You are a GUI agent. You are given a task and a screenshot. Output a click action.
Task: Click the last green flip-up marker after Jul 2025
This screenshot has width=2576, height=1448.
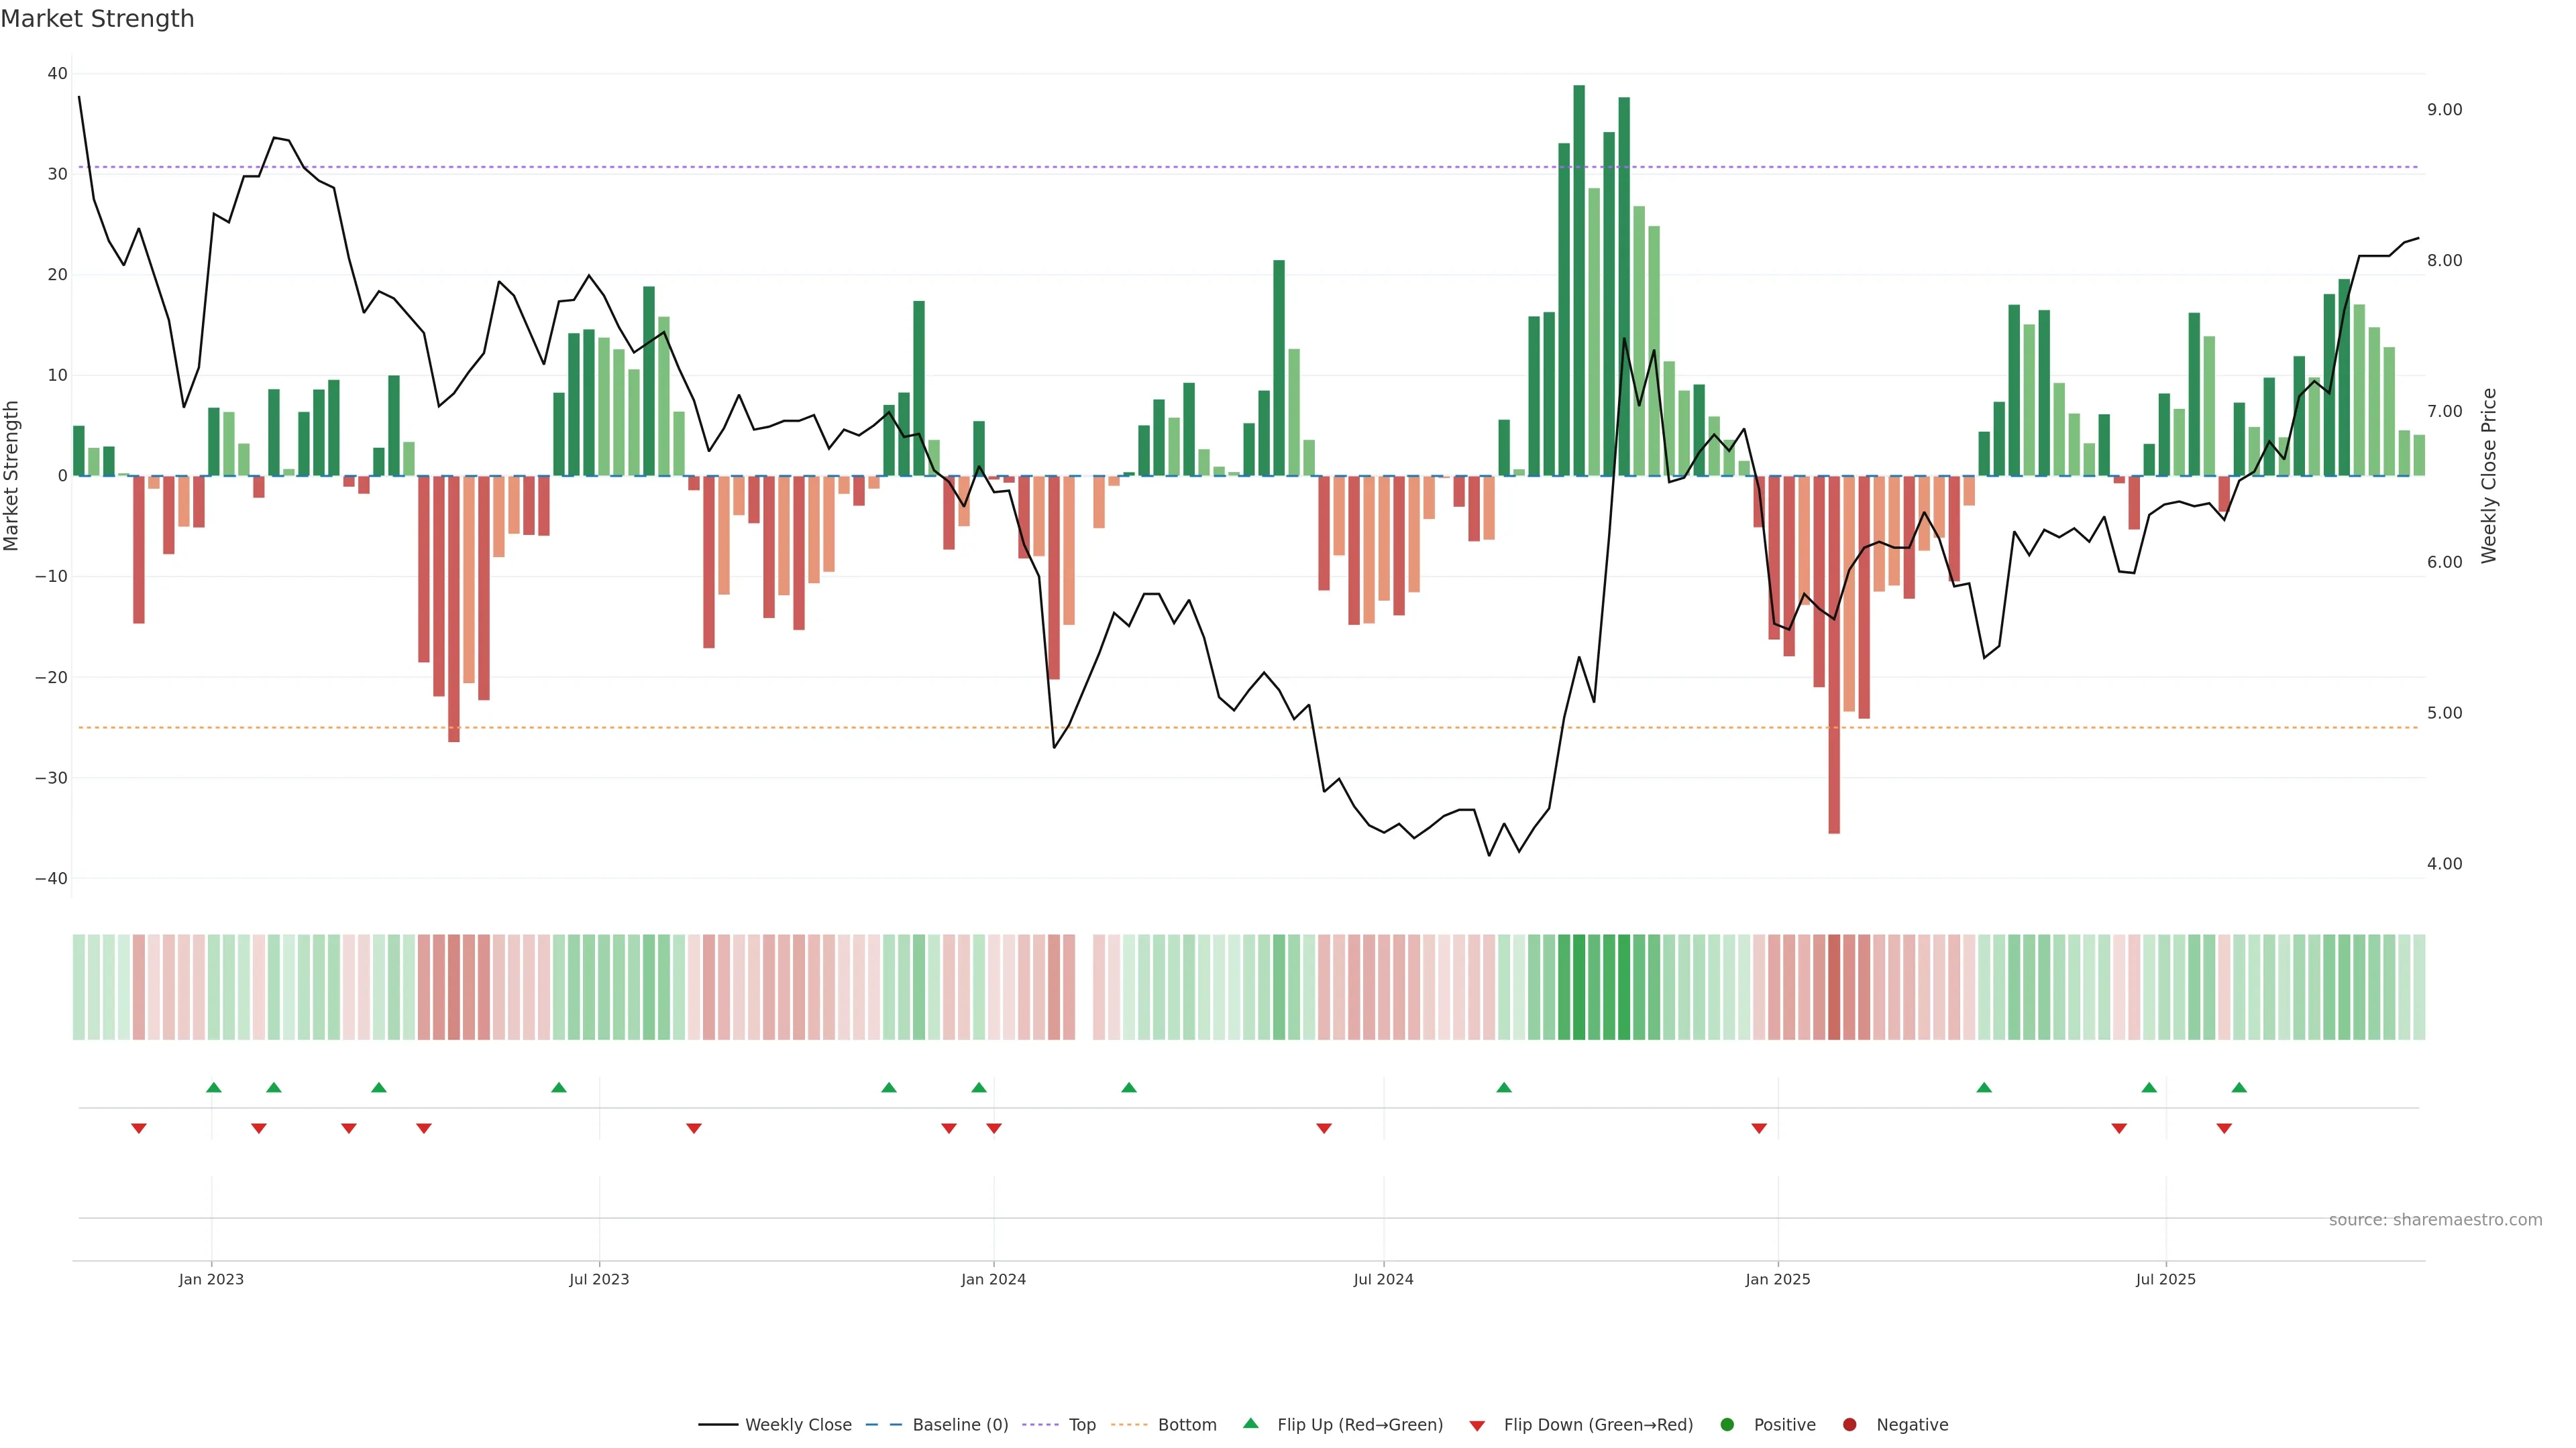(2239, 1087)
